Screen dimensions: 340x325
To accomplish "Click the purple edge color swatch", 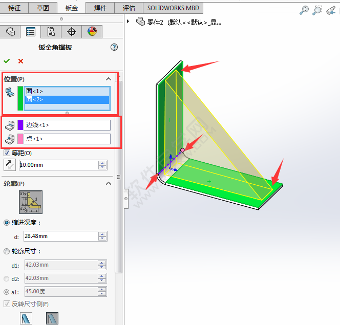I will (20, 125).
